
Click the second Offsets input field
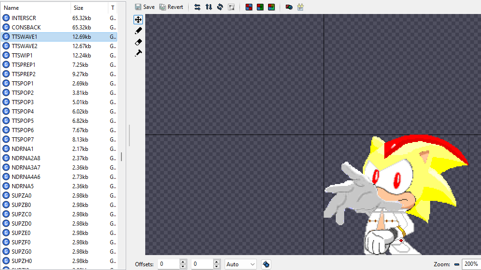pyautogui.click(x=202, y=264)
